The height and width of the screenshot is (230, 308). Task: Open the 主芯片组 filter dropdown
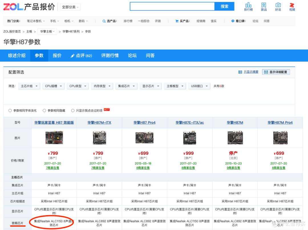(x=29, y=86)
